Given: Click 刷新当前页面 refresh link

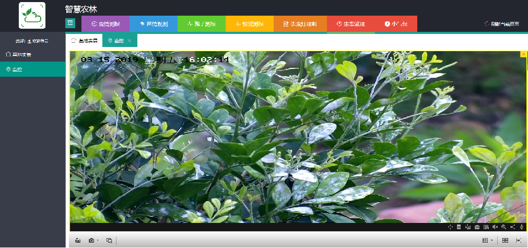Looking at the screenshot, I should pyautogui.click(x=501, y=24).
